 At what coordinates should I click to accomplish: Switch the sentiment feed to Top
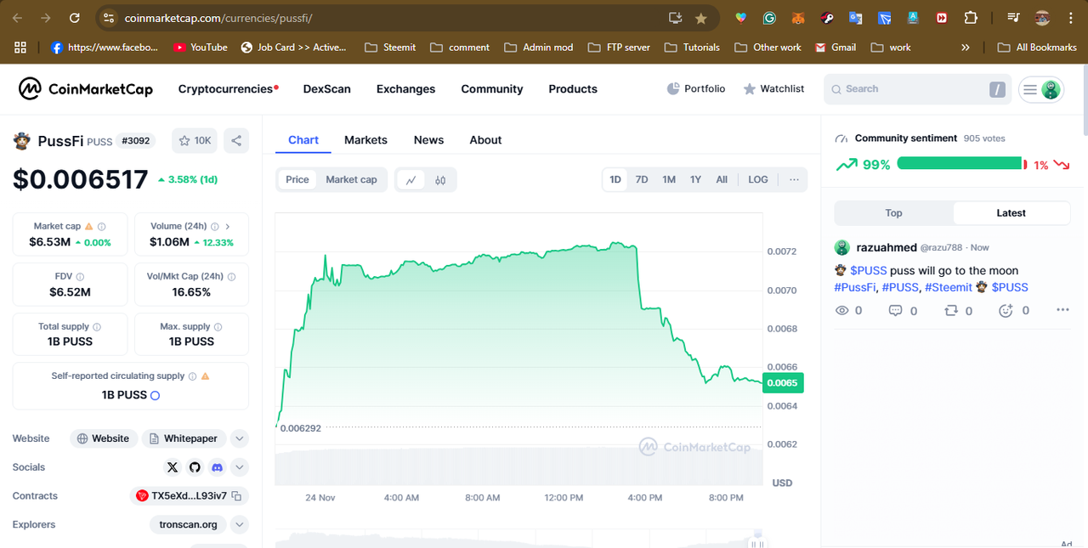point(893,213)
